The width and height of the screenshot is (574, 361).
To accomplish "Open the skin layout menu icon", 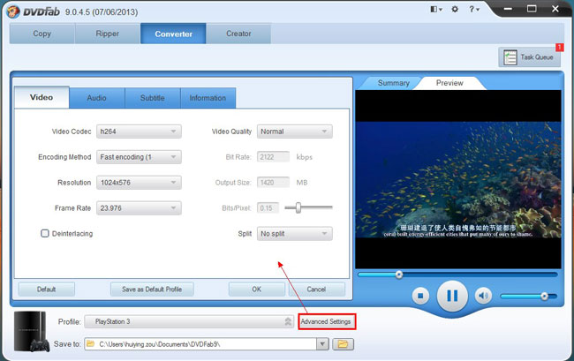I will [435, 9].
